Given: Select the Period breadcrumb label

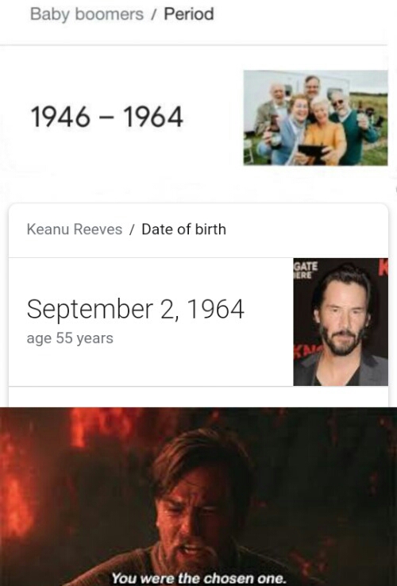Looking at the screenshot, I should [x=189, y=14].
